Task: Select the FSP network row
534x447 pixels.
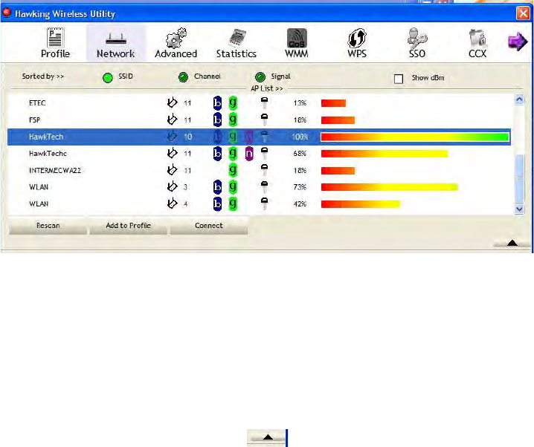Action: [259, 120]
